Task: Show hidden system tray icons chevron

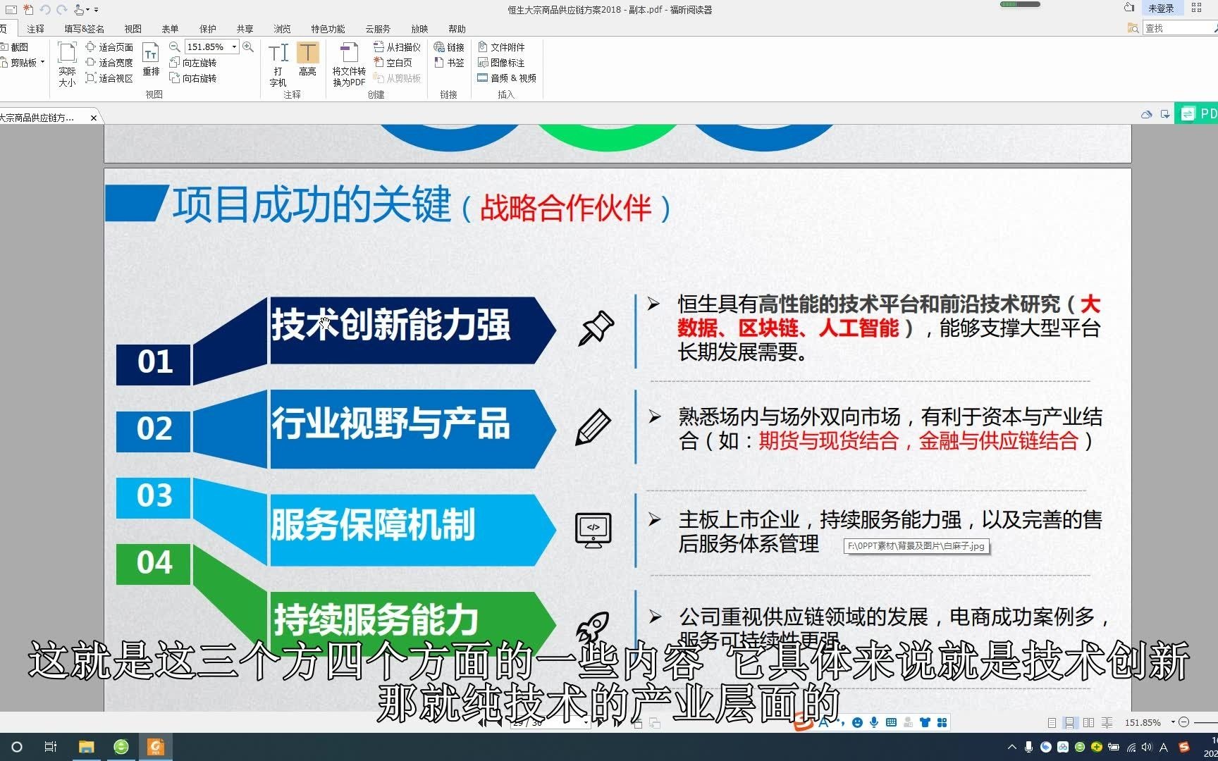Action: coord(1012,747)
